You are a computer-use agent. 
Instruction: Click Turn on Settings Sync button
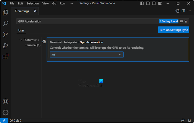pyautogui.click(x=173, y=30)
